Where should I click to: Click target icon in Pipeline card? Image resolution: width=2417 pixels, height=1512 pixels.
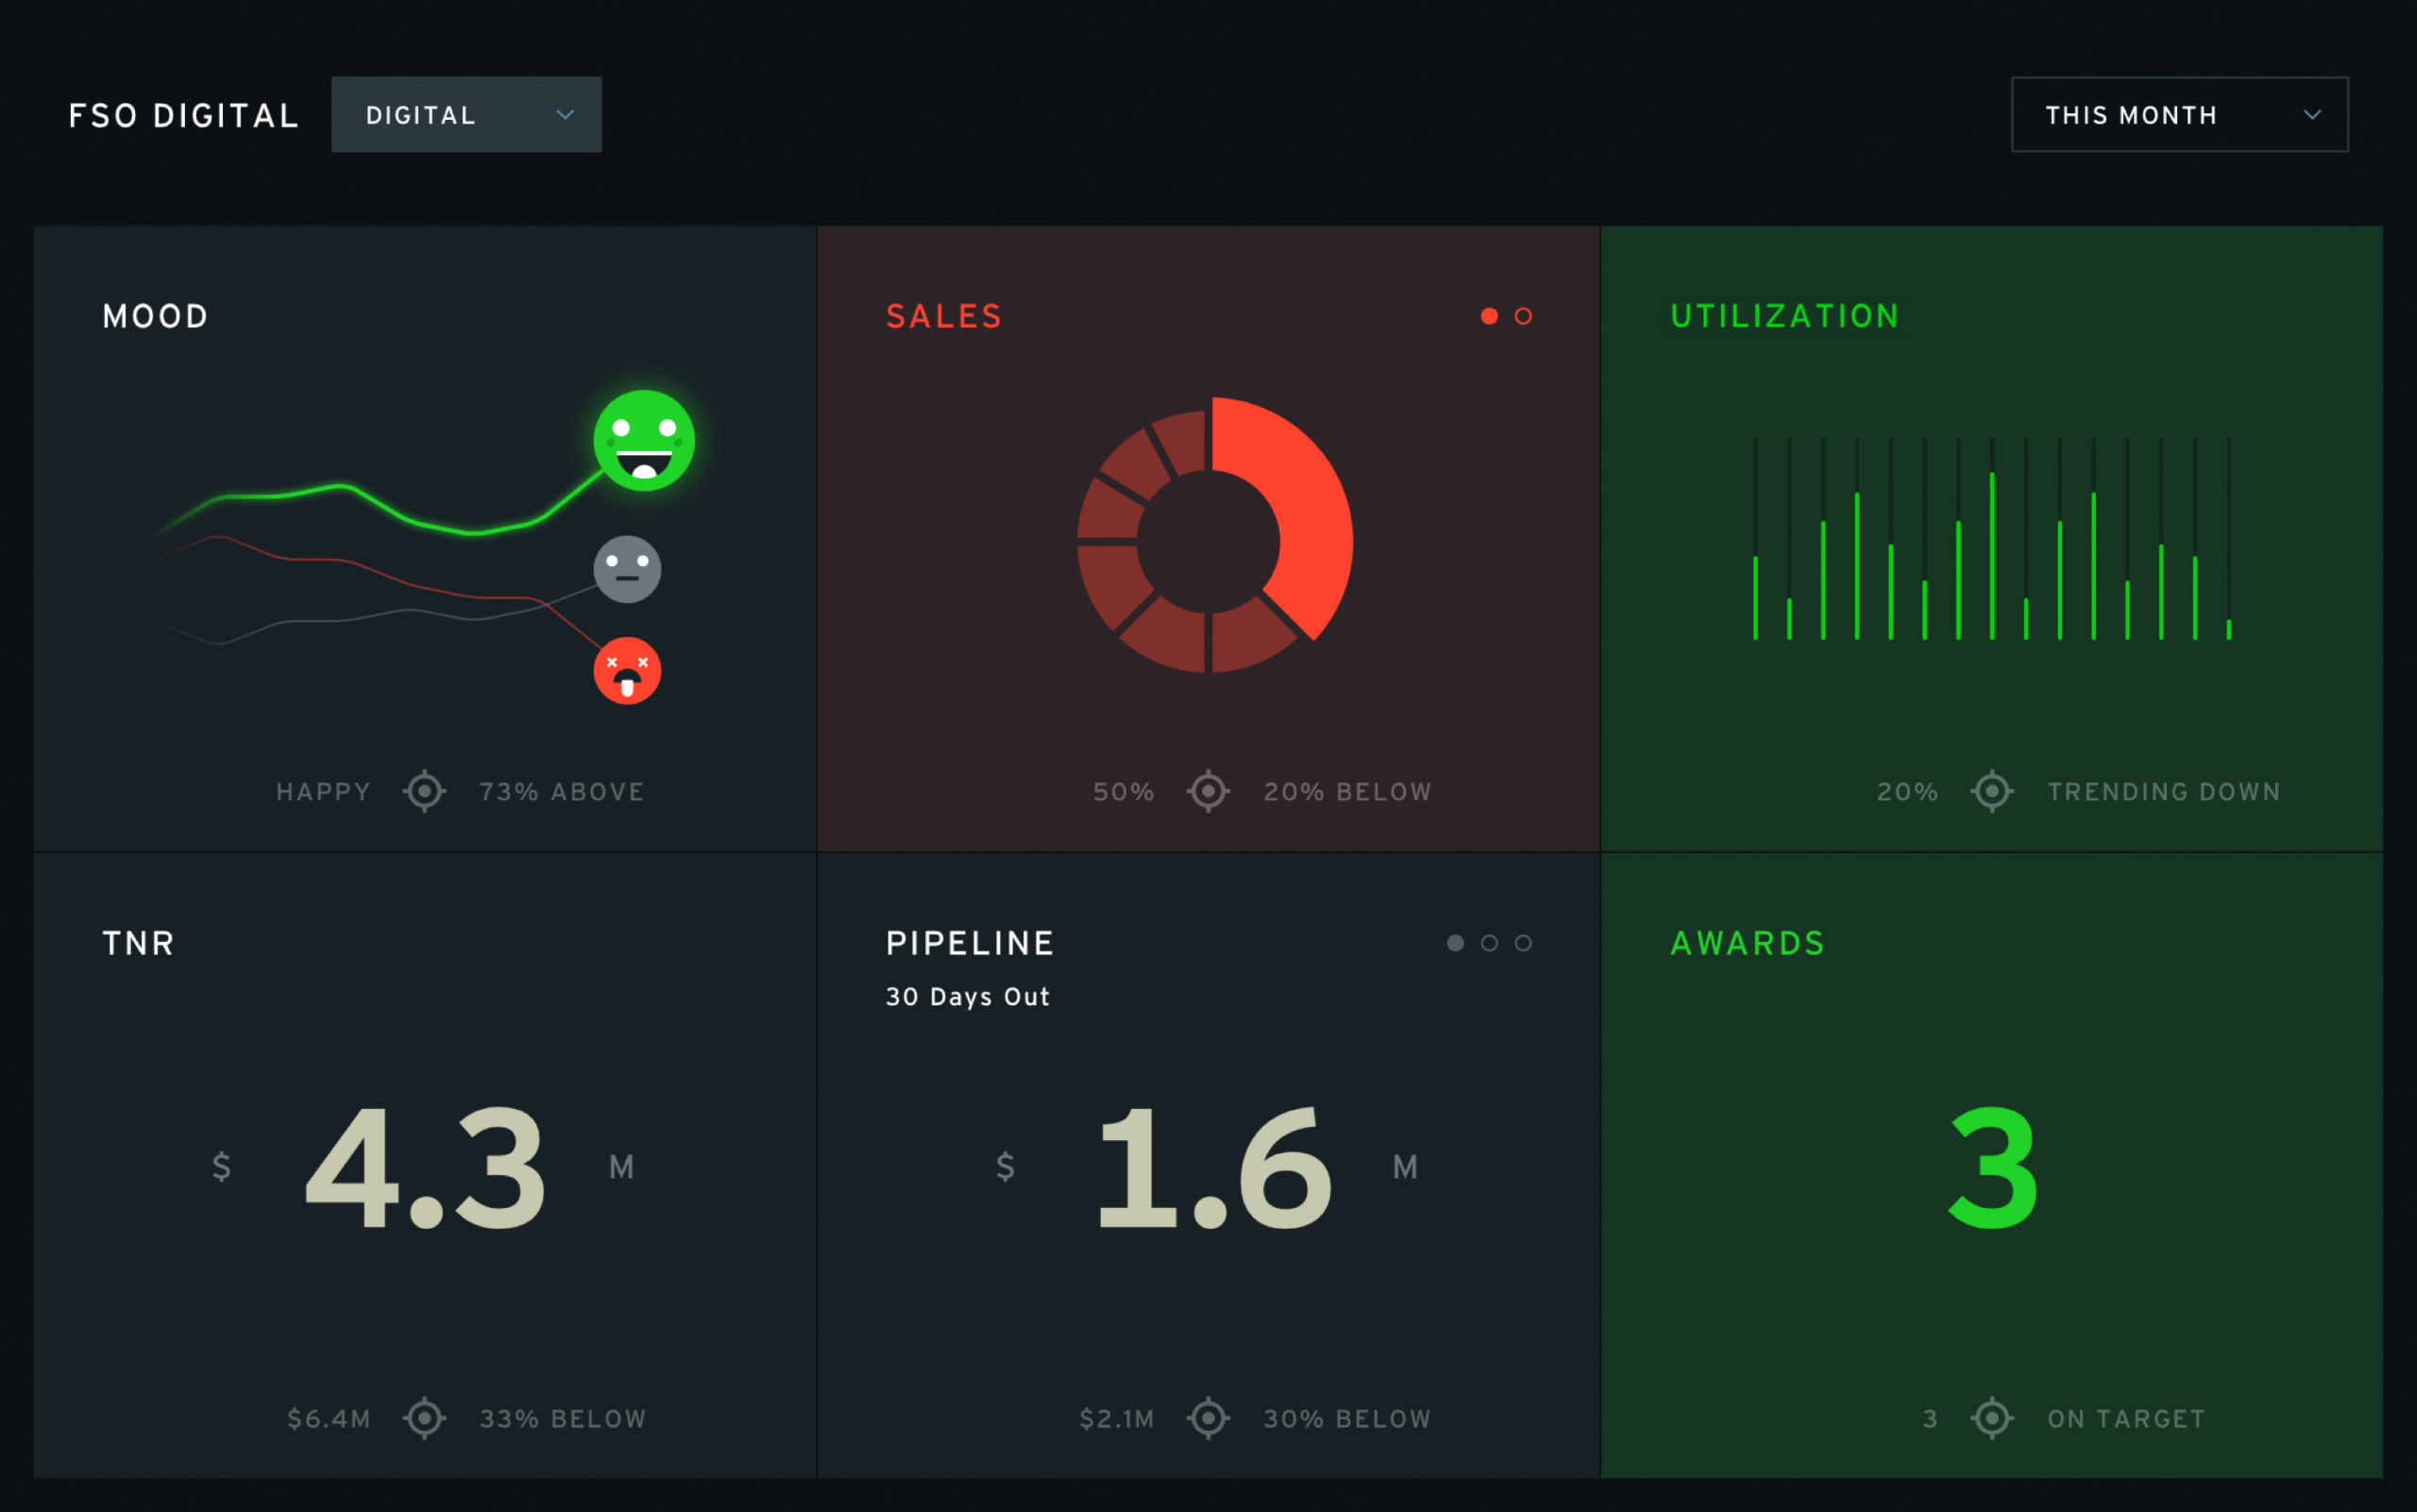click(x=1208, y=1418)
